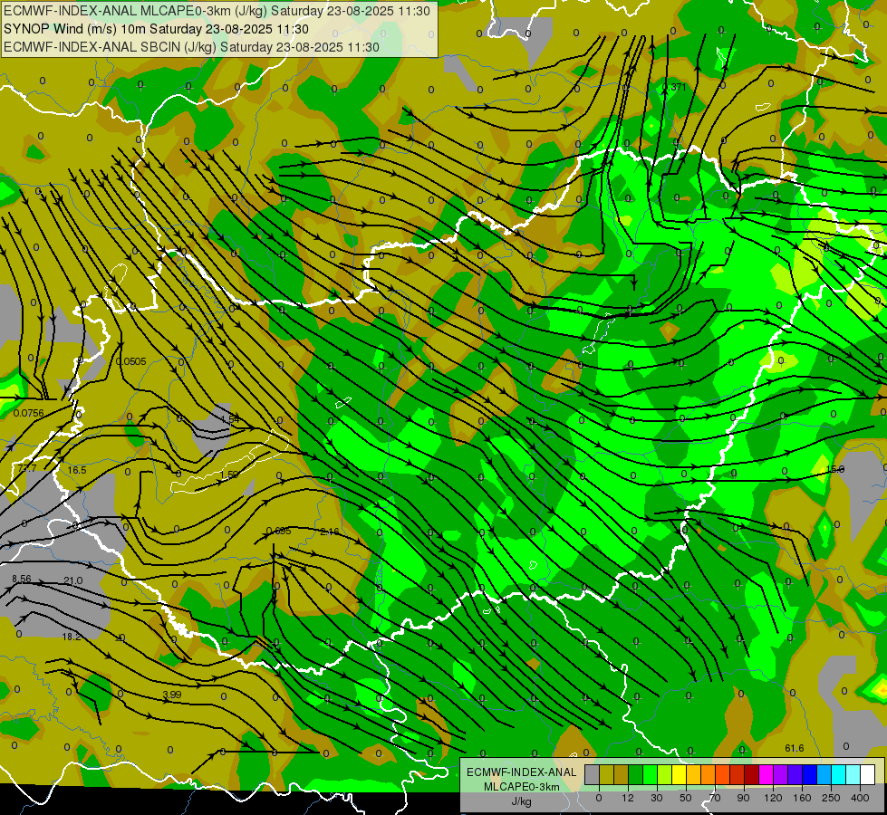Click legend scale value 250
887x815 pixels.
click(831, 798)
